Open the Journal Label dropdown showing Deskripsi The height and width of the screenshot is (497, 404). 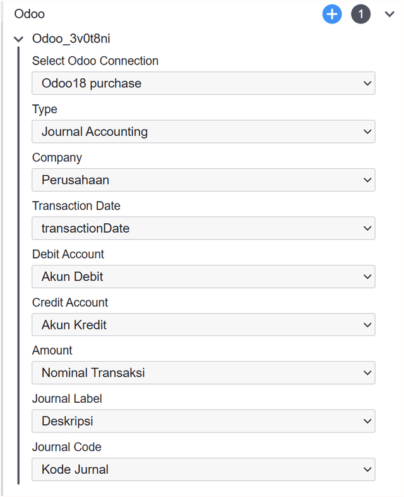point(203,421)
